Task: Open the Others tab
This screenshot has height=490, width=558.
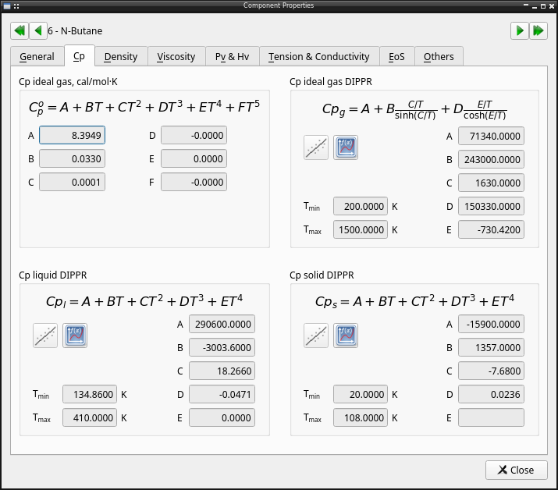Action: tap(439, 57)
